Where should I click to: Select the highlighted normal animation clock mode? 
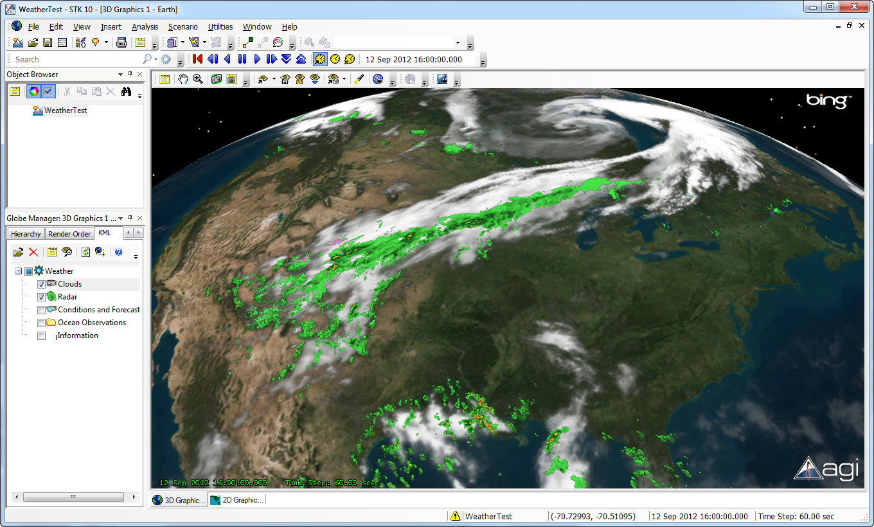(x=319, y=59)
